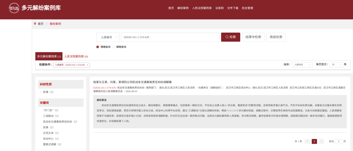Expand the 民事 (1) tree node under 纠纷性质
This screenshot has height=151, width=353.
coord(41,92)
